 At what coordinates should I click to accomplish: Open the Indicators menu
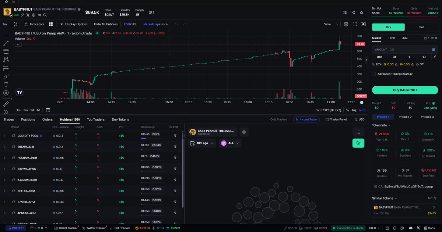(x=34, y=24)
